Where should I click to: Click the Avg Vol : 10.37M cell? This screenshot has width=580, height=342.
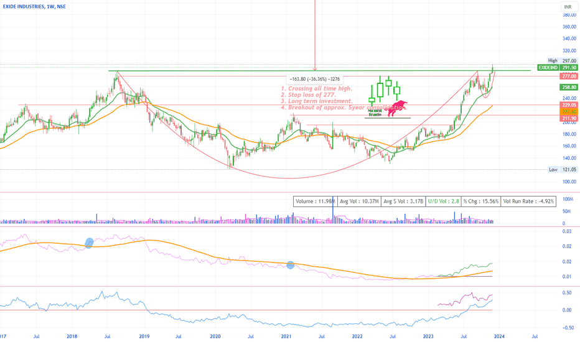(x=359, y=201)
